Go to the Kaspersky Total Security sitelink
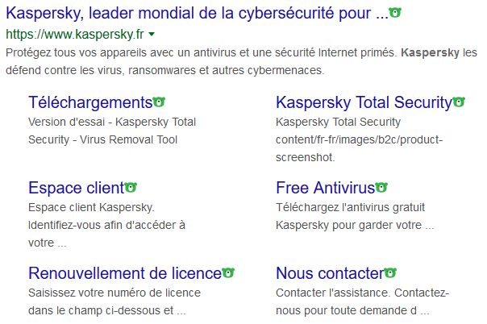 point(363,102)
